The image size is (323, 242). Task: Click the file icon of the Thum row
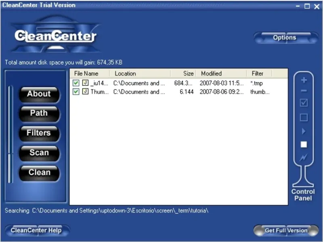click(85, 92)
